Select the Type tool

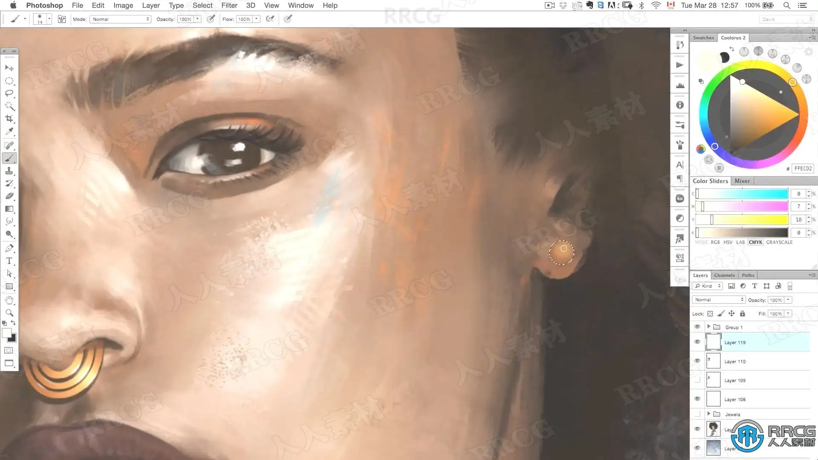point(9,261)
